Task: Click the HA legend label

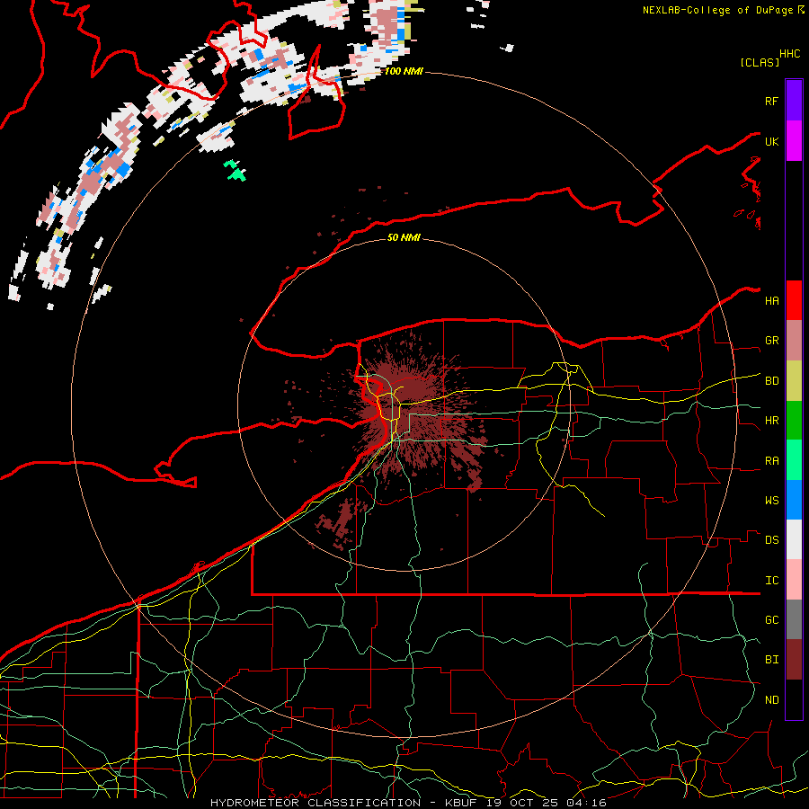Action: click(771, 300)
